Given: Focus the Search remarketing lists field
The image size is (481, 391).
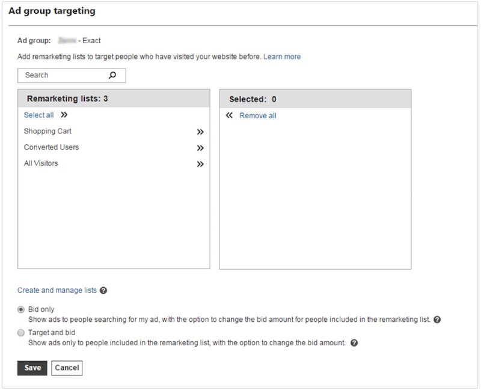Looking at the screenshot, I should [63, 76].
